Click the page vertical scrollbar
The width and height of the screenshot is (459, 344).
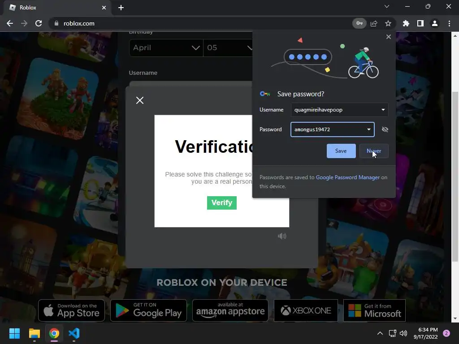(x=455, y=177)
